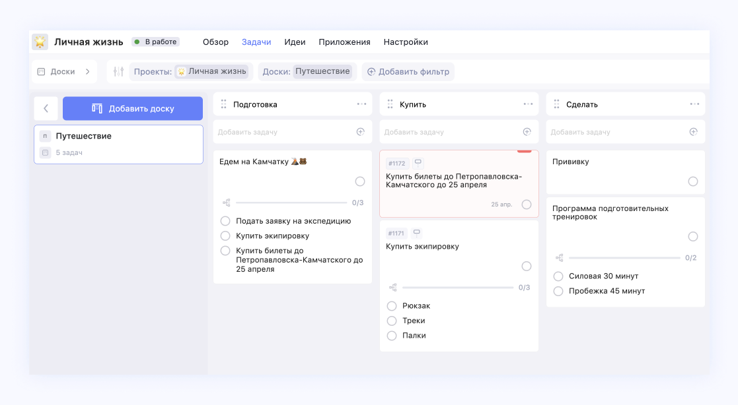The height and width of the screenshot is (405, 738).
Task: Click Добавить фильтр button
Action: click(x=408, y=72)
